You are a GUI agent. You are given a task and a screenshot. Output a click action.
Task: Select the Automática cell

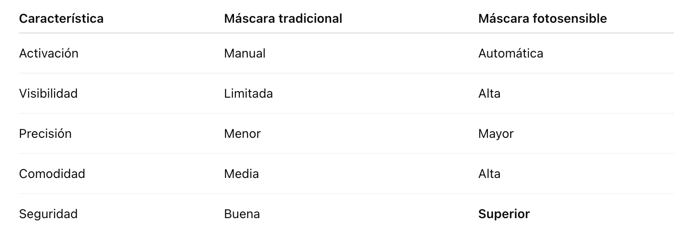pyautogui.click(x=511, y=54)
